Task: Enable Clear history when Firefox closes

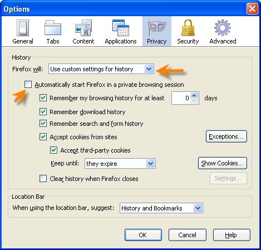Action: pos(43,179)
